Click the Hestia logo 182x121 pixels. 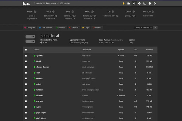(26, 4)
